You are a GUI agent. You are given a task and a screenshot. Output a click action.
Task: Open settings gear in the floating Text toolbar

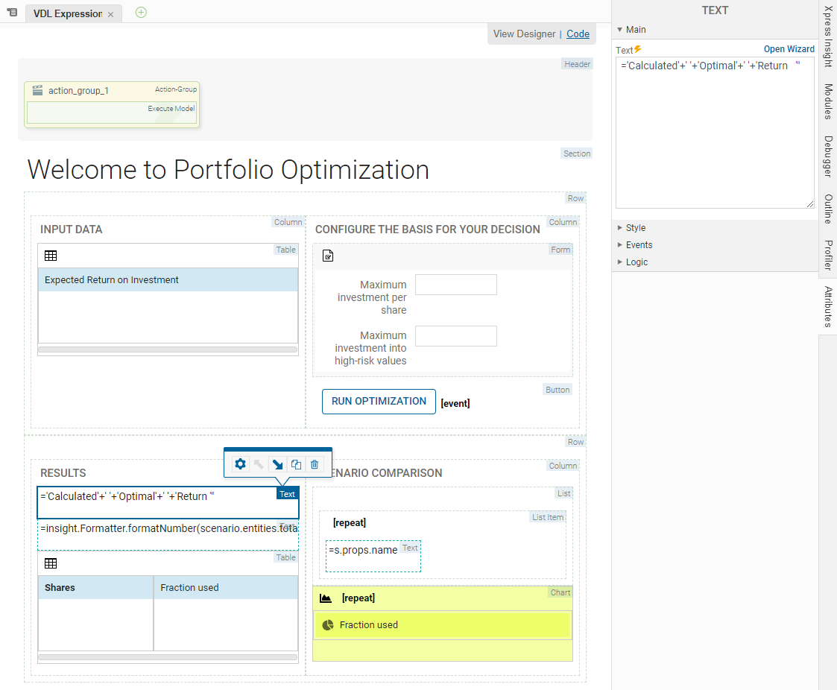point(240,464)
